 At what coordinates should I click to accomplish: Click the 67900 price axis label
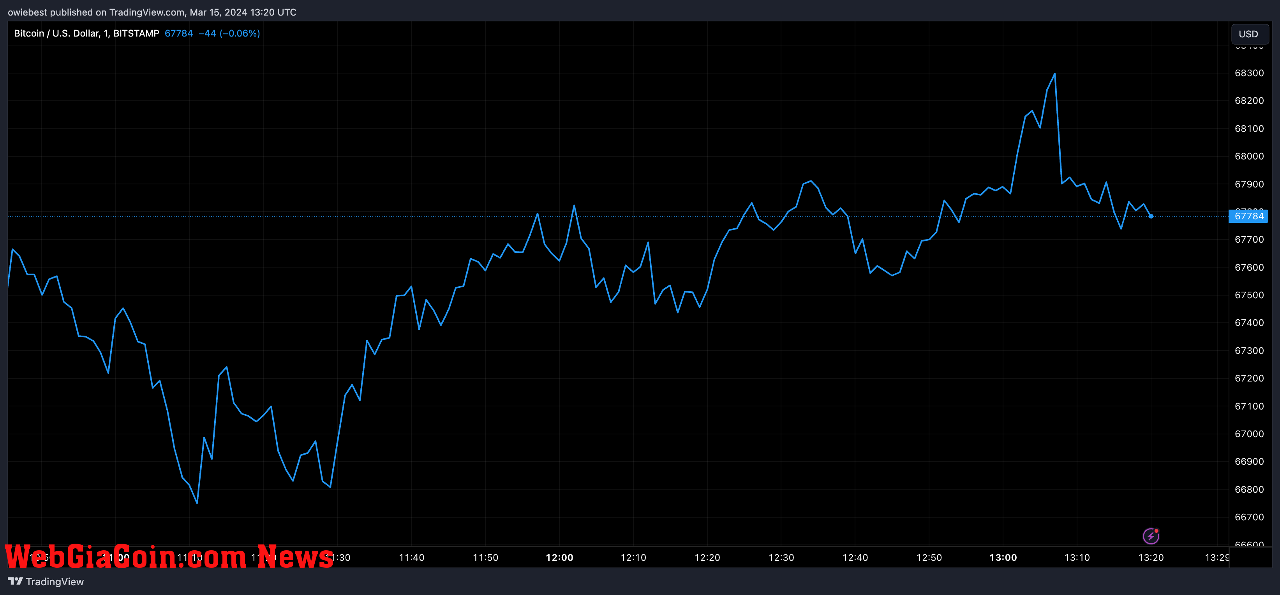coord(1249,184)
